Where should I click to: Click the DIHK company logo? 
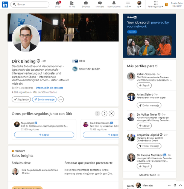pos(75,61)
